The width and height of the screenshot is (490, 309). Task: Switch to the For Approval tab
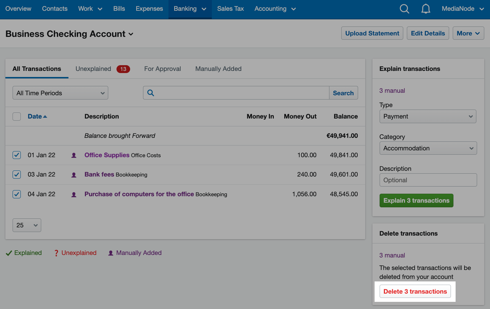coord(162,69)
